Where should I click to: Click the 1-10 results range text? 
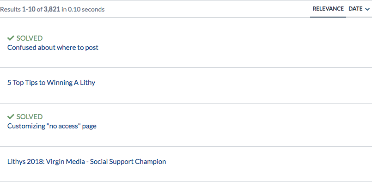(x=29, y=10)
